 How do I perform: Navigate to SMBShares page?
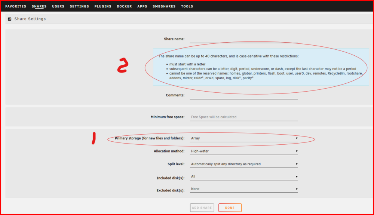[164, 6]
